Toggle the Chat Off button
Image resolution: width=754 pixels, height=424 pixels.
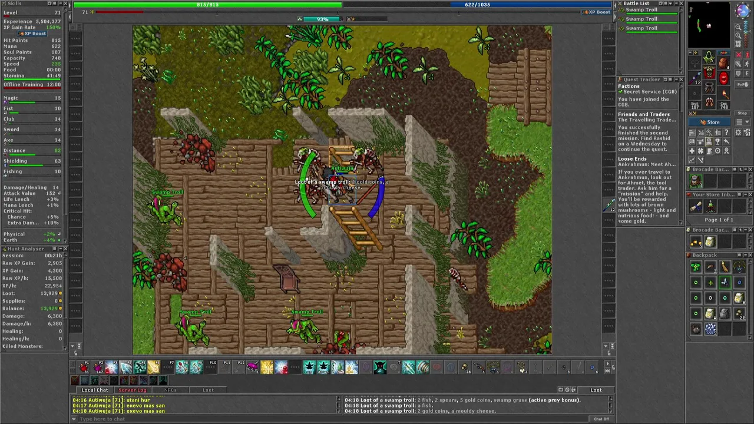pyautogui.click(x=601, y=419)
